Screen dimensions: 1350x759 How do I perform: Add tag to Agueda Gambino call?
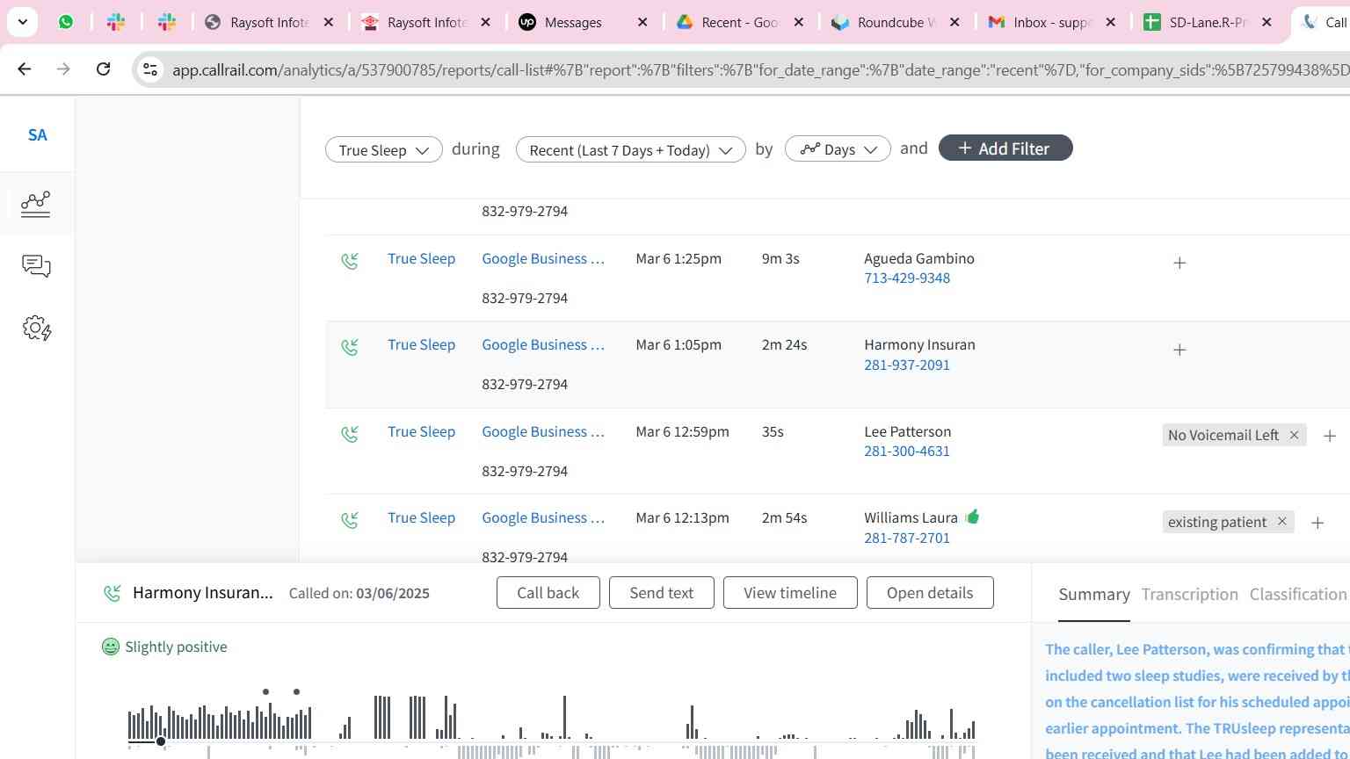pos(1179,263)
